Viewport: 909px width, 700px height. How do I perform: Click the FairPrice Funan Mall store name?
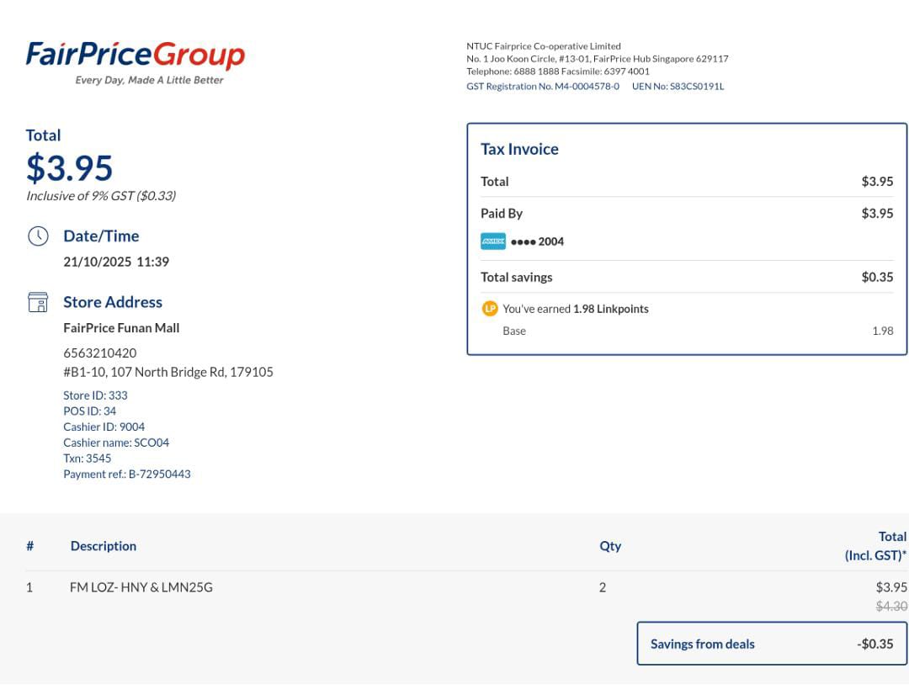(x=121, y=328)
